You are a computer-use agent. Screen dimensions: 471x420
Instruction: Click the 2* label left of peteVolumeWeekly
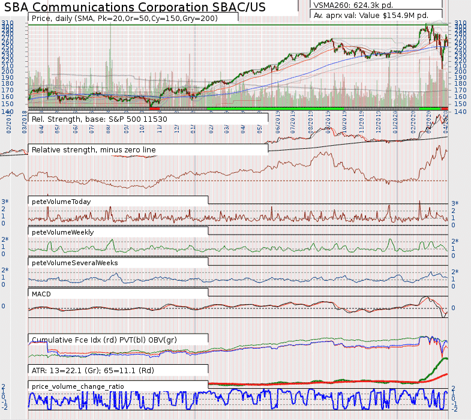(5, 240)
